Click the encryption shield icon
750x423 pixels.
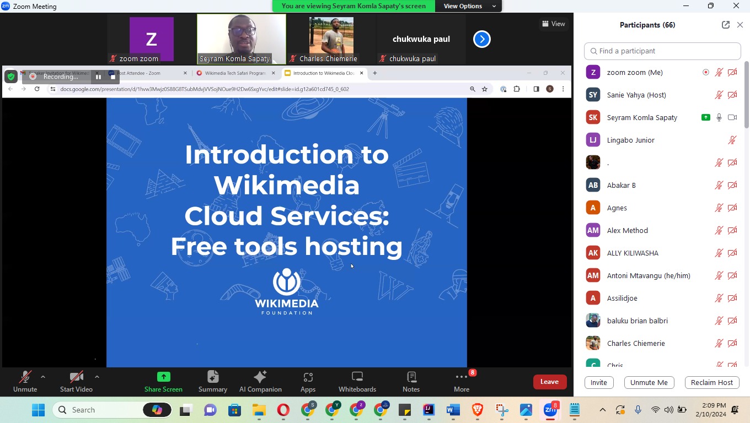point(11,77)
